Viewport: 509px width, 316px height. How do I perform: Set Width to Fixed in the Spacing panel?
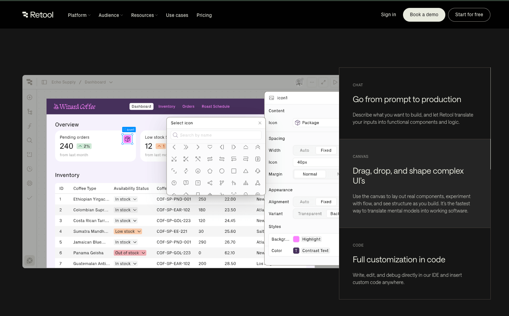click(x=326, y=150)
